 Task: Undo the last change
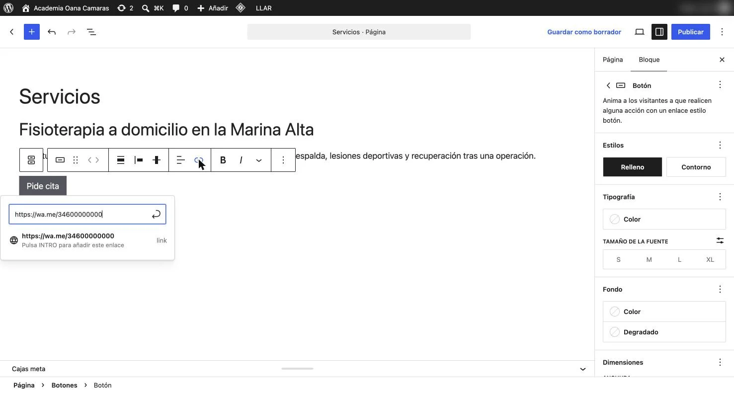52,32
